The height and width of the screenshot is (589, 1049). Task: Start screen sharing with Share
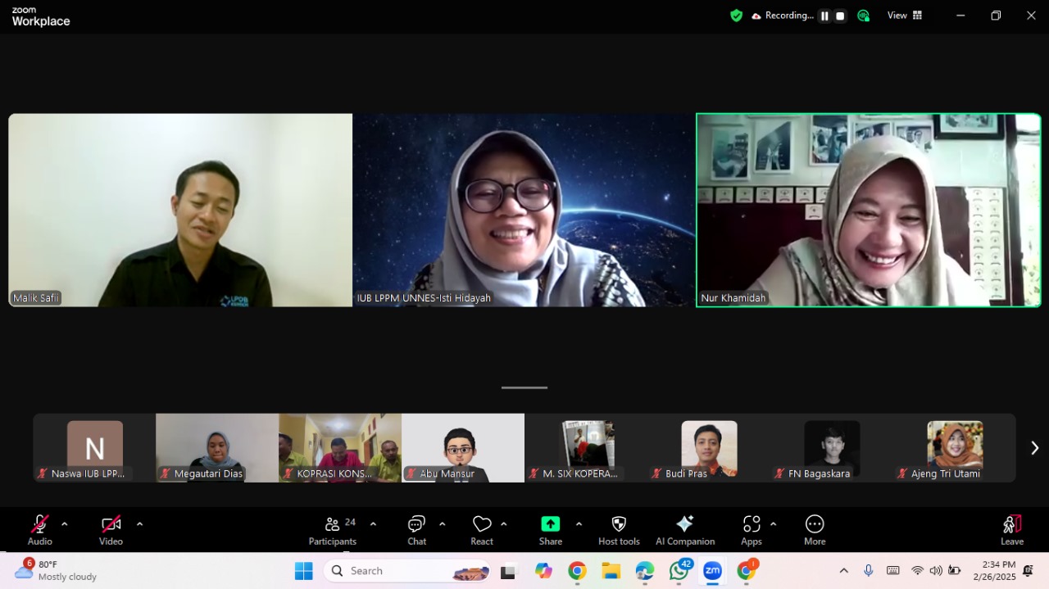coord(551,529)
